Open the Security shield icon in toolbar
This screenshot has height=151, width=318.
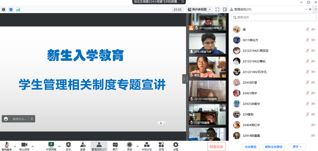(68, 145)
